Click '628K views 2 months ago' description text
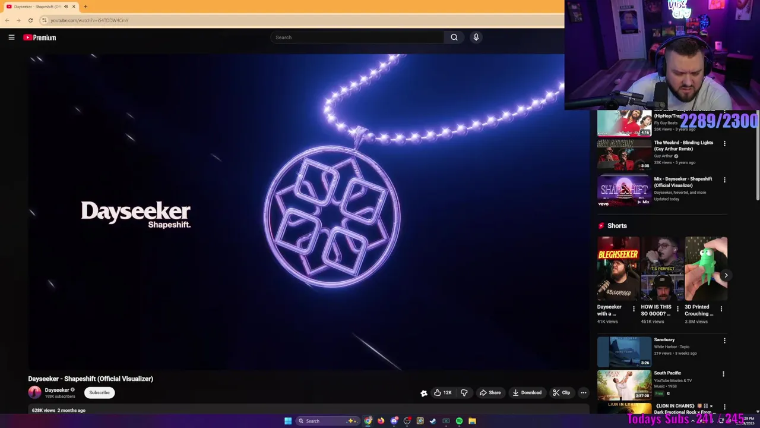The height and width of the screenshot is (428, 760). point(58,410)
